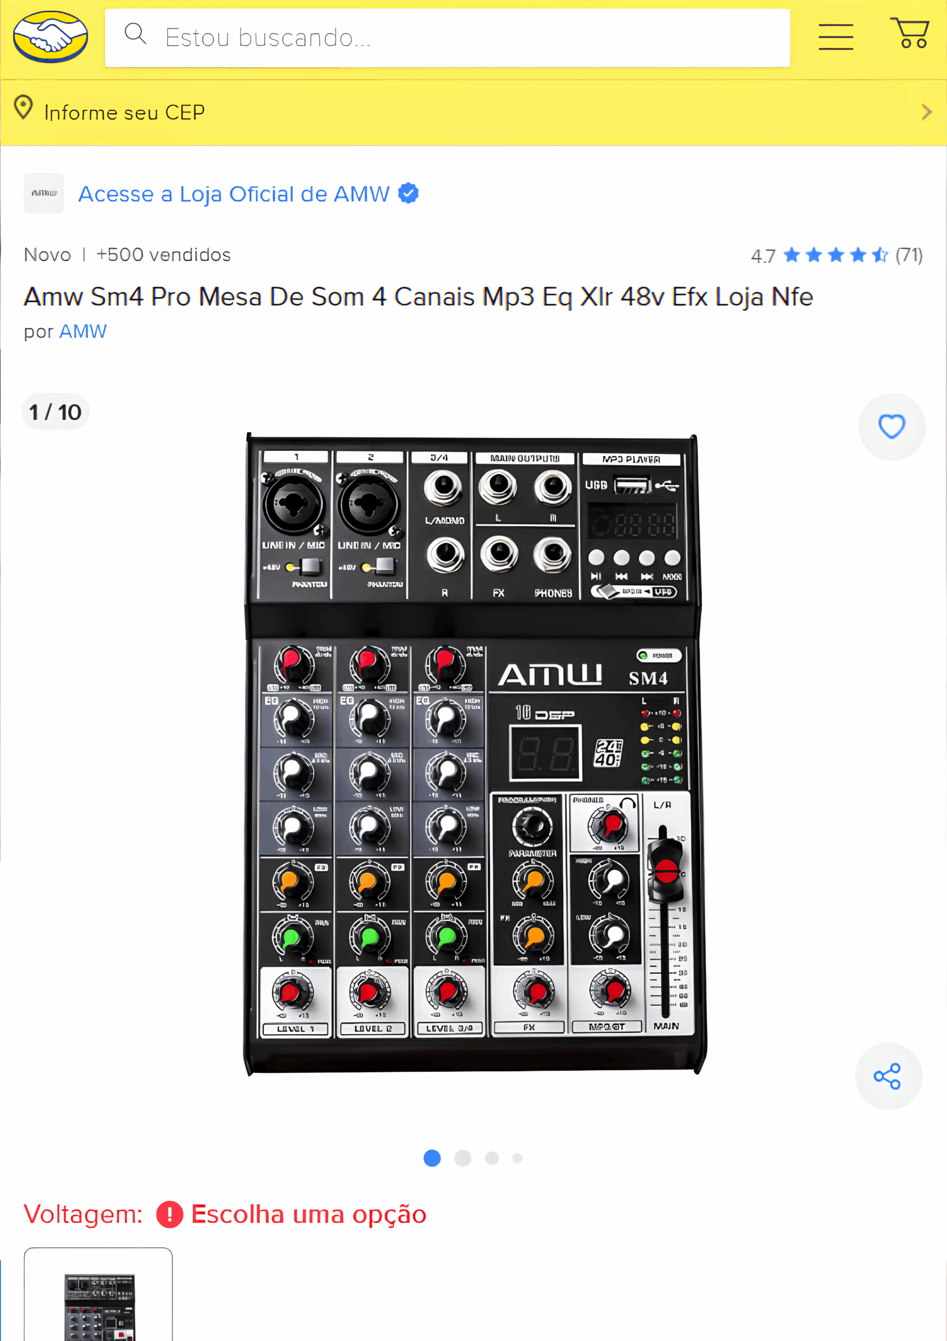The image size is (947, 1341).
Task: Select the voltage option thumbnail
Action: click(x=98, y=1294)
